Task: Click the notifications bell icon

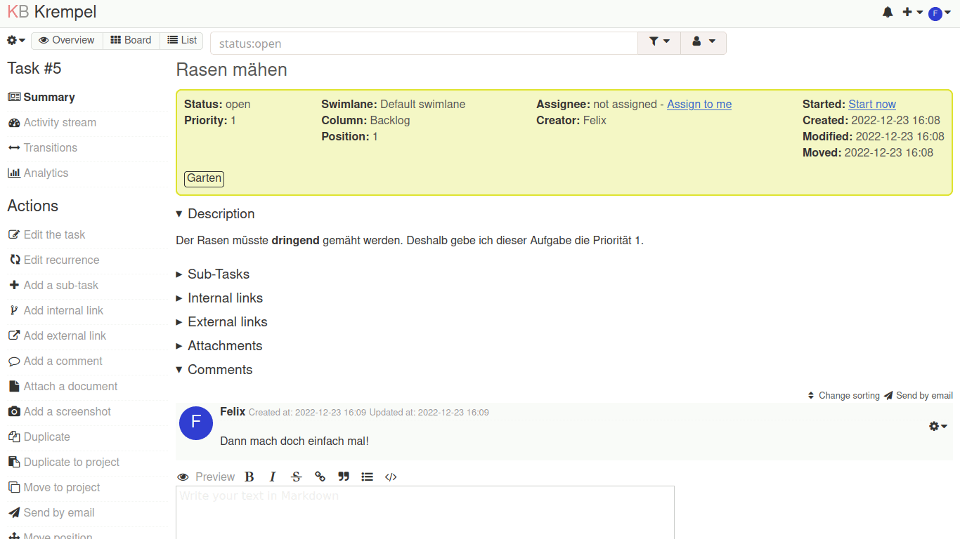Action: 888,13
